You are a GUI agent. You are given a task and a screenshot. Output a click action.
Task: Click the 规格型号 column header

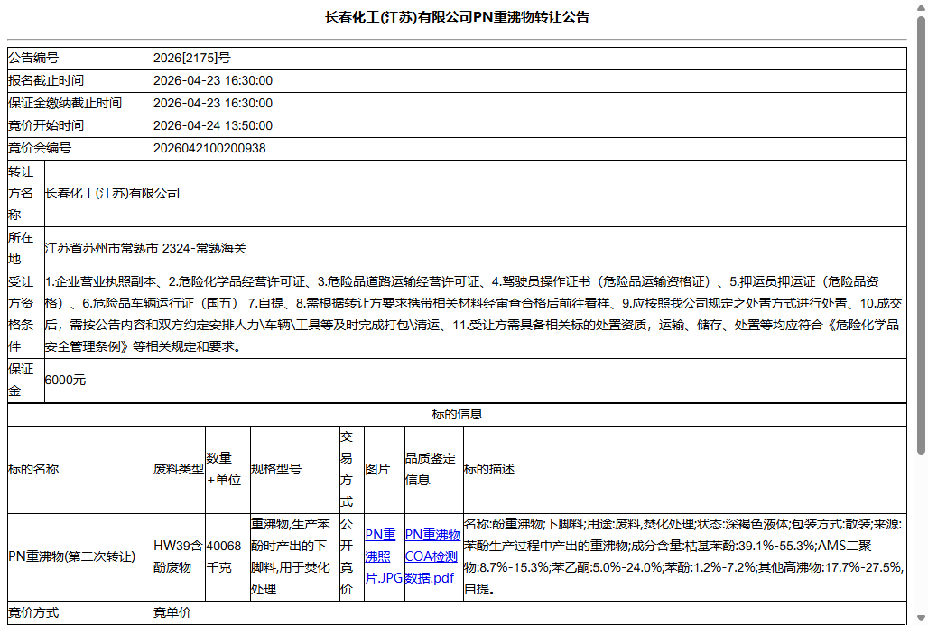click(294, 470)
